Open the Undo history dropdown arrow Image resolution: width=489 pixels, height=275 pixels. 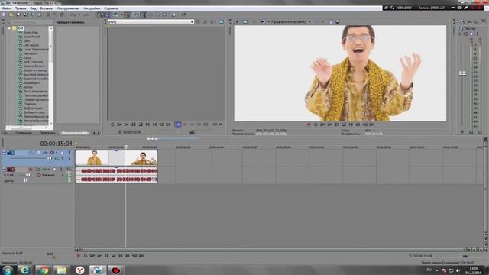[x=79, y=15]
